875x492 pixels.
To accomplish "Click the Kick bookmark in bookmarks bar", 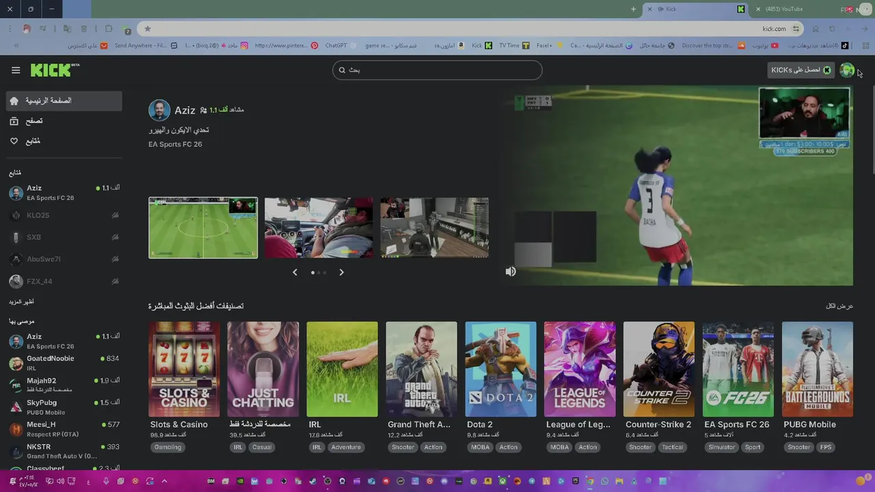I will (x=482, y=46).
